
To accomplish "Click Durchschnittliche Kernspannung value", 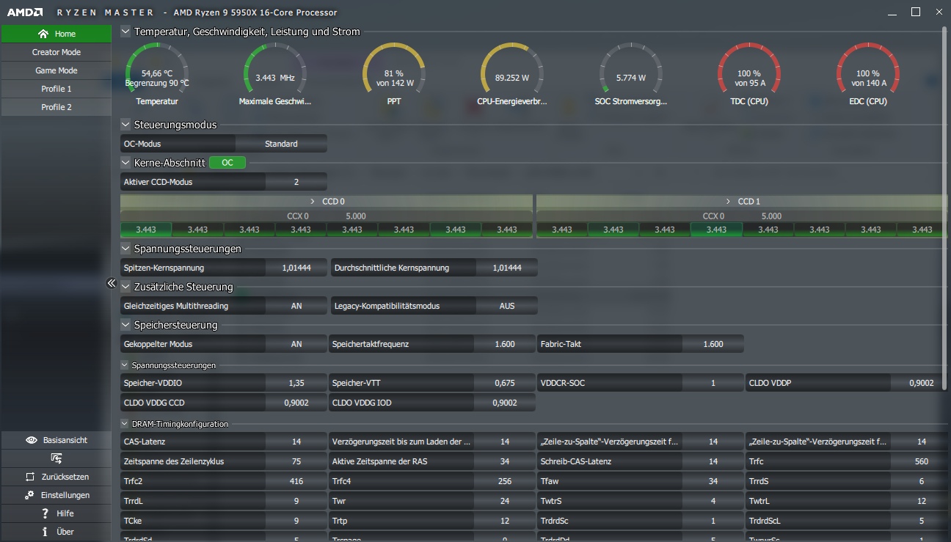I will pyautogui.click(x=507, y=268).
